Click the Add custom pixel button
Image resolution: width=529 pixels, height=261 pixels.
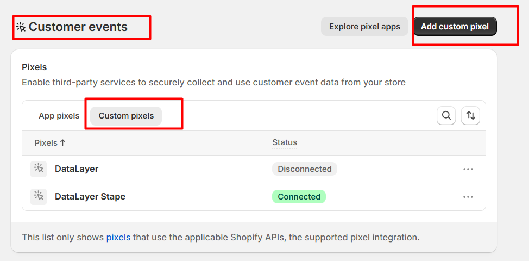click(x=455, y=26)
